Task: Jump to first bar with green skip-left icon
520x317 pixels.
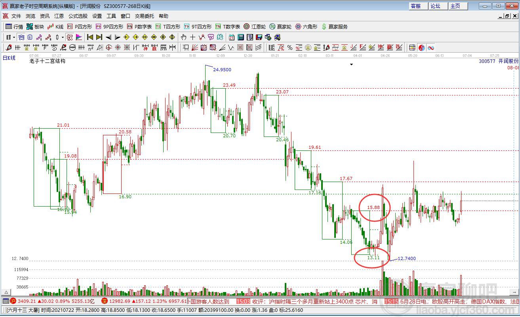Action: pos(90,37)
